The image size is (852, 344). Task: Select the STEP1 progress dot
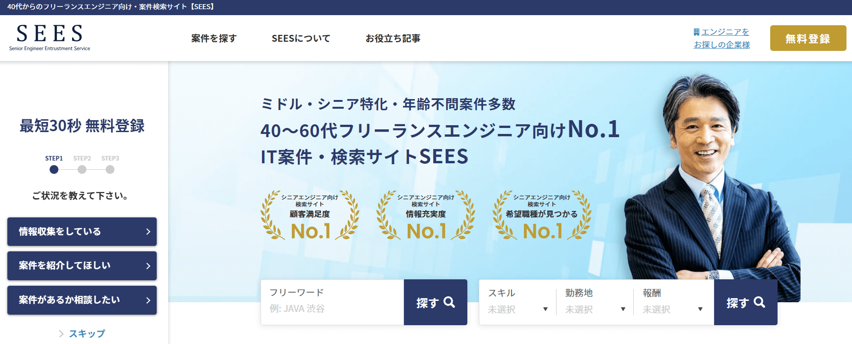pyautogui.click(x=54, y=170)
